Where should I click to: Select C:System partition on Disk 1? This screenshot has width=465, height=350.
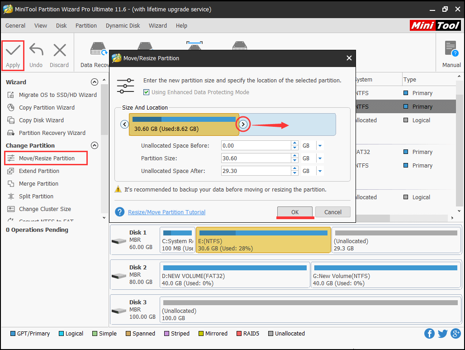pyautogui.click(x=177, y=240)
